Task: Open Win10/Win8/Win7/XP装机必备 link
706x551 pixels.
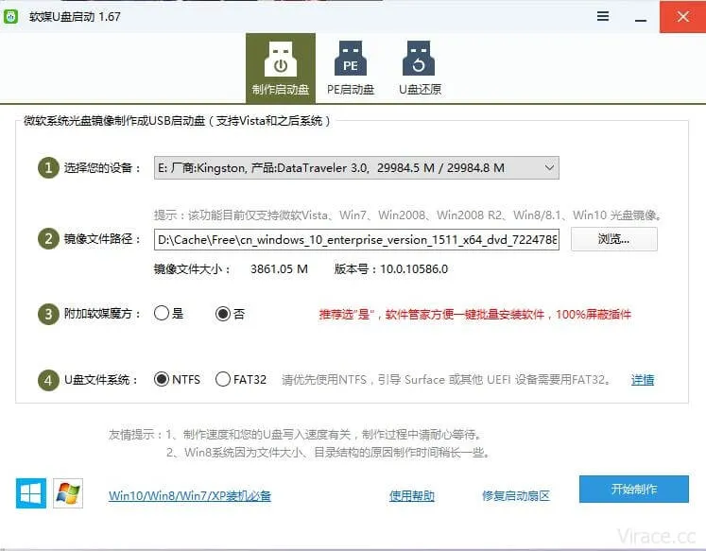Action: click(x=190, y=496)
